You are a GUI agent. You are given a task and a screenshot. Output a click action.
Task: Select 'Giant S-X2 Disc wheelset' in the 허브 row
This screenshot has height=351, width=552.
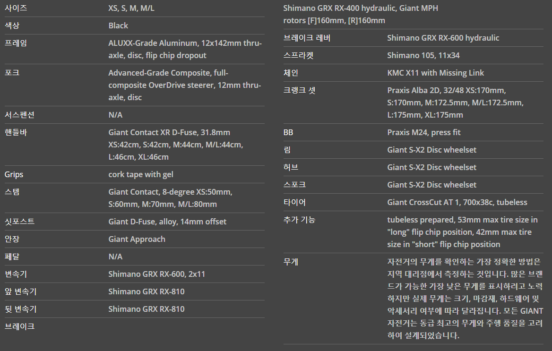[x=432, y=168]
